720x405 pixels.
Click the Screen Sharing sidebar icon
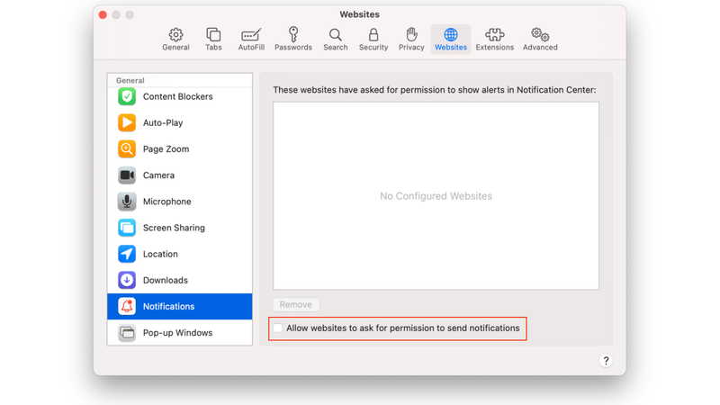pos(127,228)
